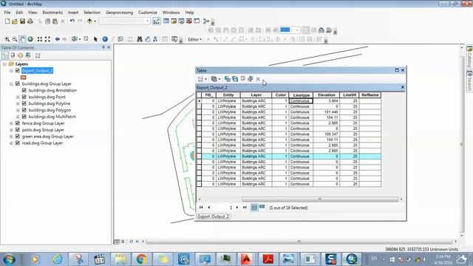Viewport: 473px width, 266px height.
Task: Click the table horizontal scrollbar
Action: (x=320, y=199)
